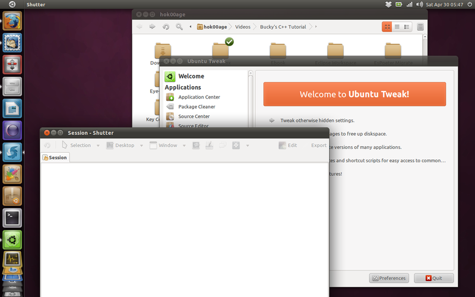This screenshot has width=475, height=297.
Task: Click the left path-scroll arrow in file manager
Action: (x=191, y=27)
